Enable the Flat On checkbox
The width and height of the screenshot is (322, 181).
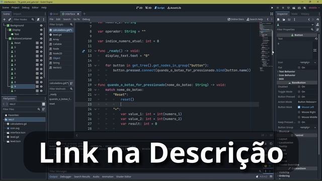[x=299, y=67]
